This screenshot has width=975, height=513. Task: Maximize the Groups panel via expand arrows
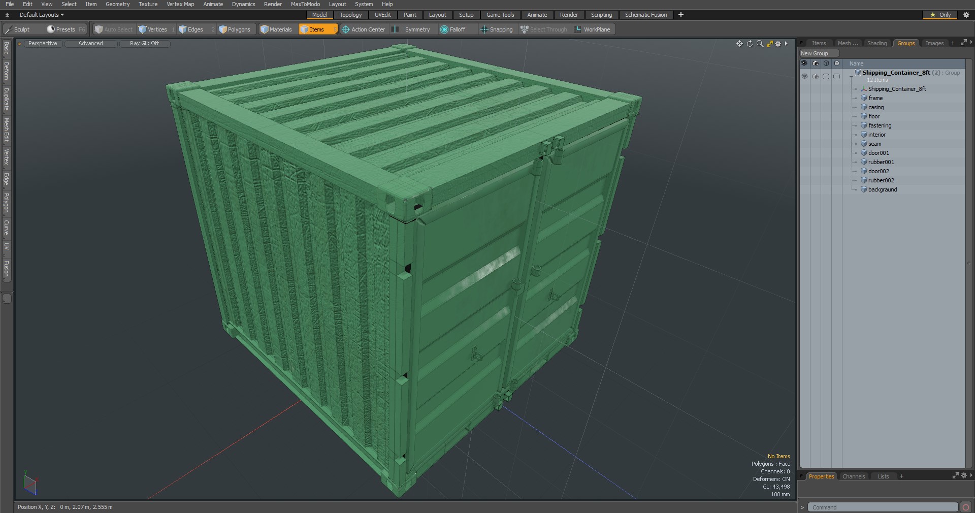click(963, 43)
